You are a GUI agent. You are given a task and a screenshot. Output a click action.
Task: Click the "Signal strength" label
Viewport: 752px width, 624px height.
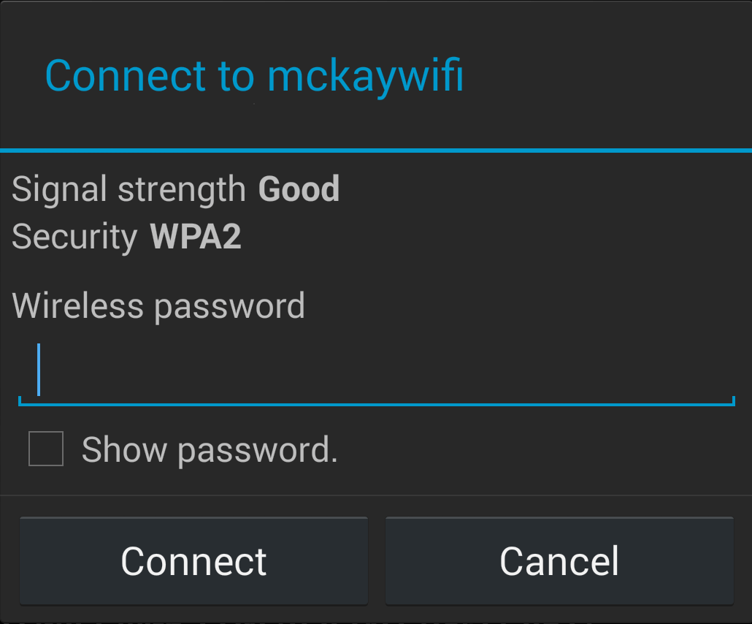coord(128,190)
